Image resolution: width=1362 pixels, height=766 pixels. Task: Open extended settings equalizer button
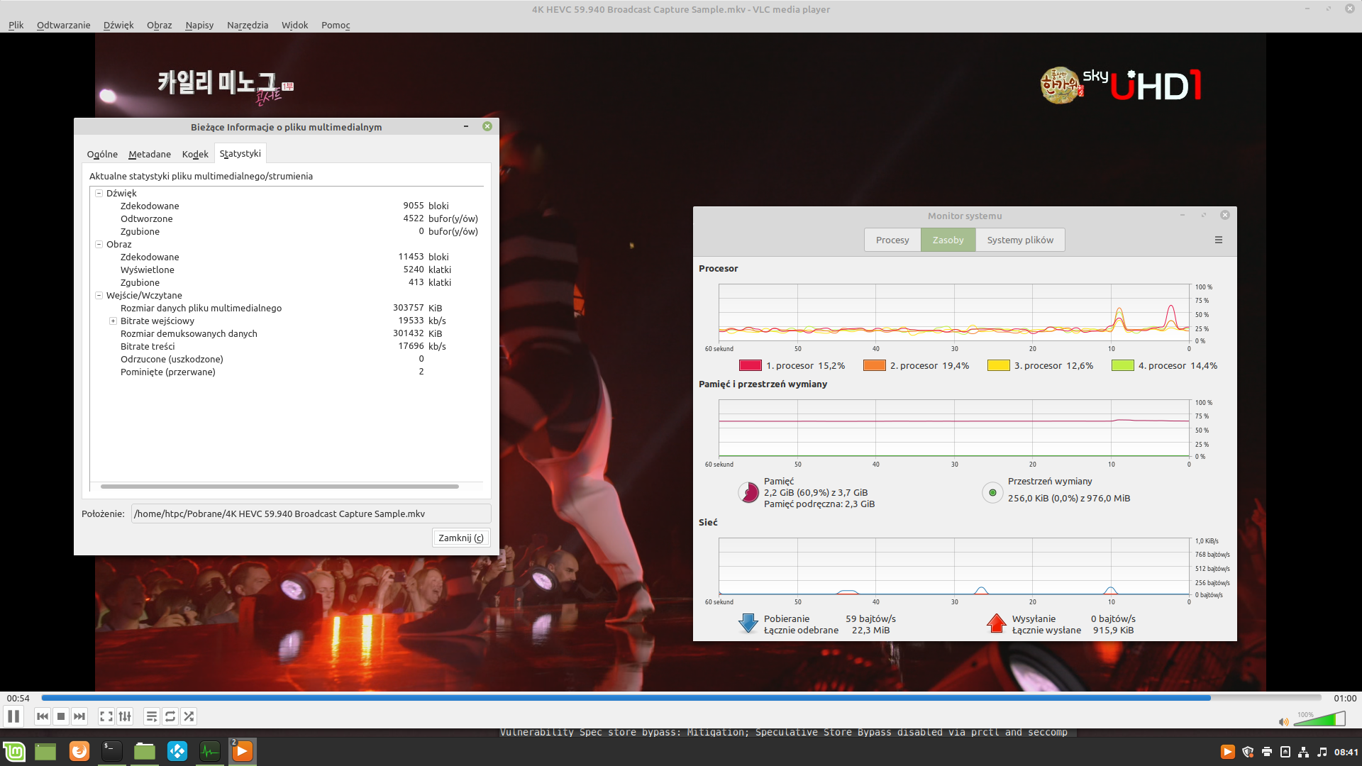coord(125,716)
